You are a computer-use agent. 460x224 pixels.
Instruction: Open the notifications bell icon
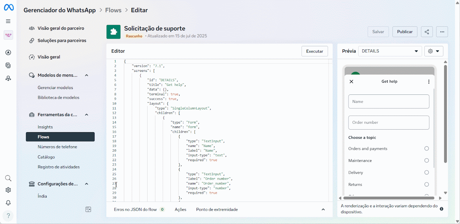click(8, 203)
